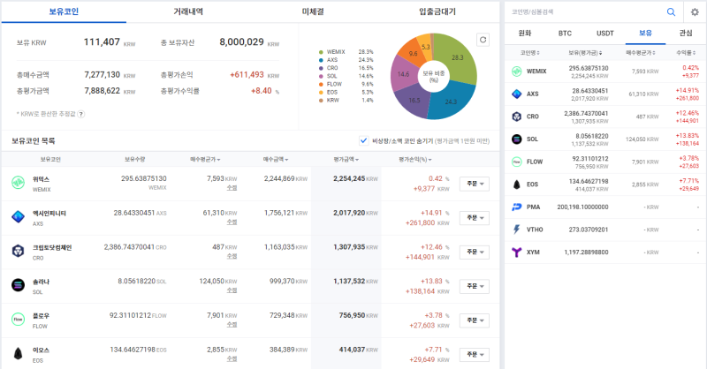Sort sidebar list by 코인명
Viewport: 707px width, 369px height.
[529, 53]
